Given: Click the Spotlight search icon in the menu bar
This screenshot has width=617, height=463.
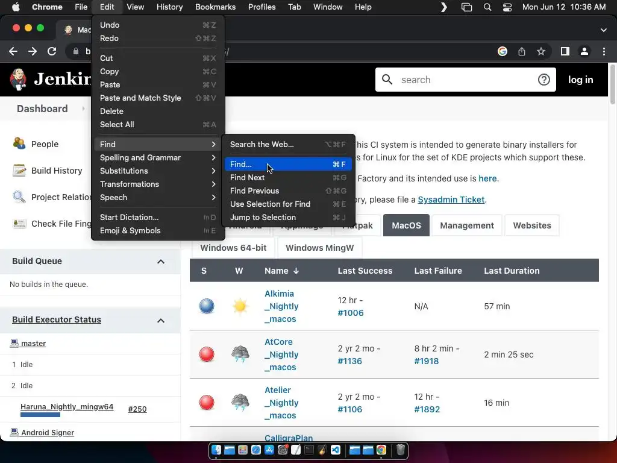Looking at the screenshot, I should tap(487, 7).
